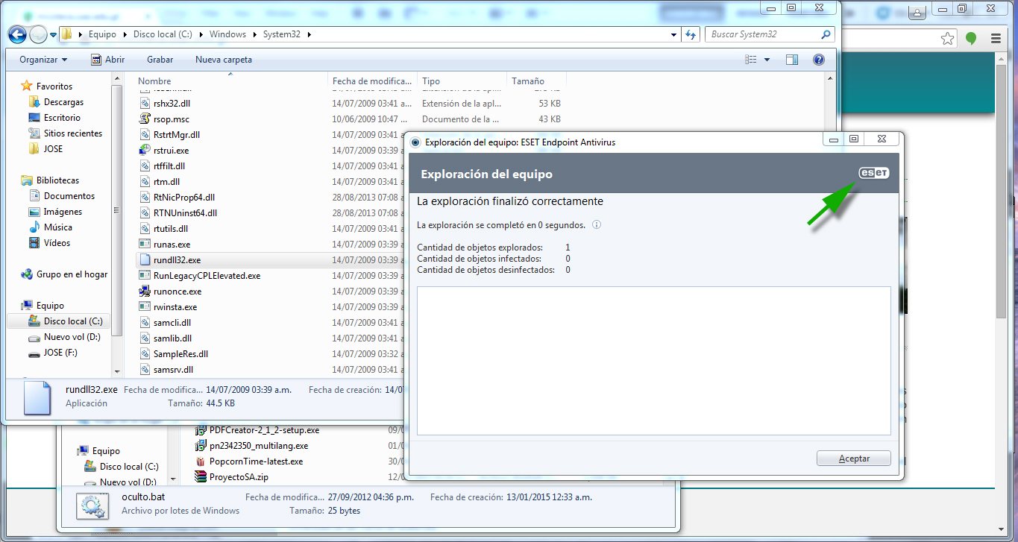Open the recent locations dropdown arrow

[x=54, y=34]
